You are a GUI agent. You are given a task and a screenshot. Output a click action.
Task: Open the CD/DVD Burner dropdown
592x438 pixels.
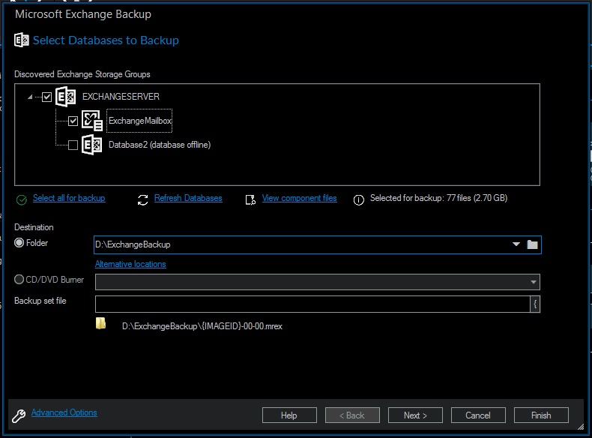[533, 282]
